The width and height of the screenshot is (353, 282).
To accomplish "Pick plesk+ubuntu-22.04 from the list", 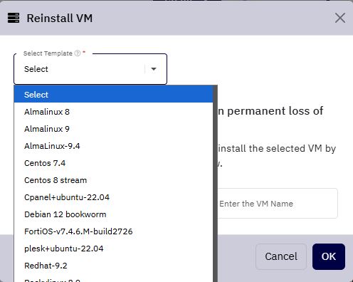I will [x=113, y=249].
